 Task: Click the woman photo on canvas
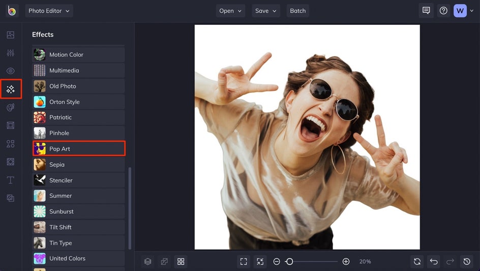coord(307,137)
